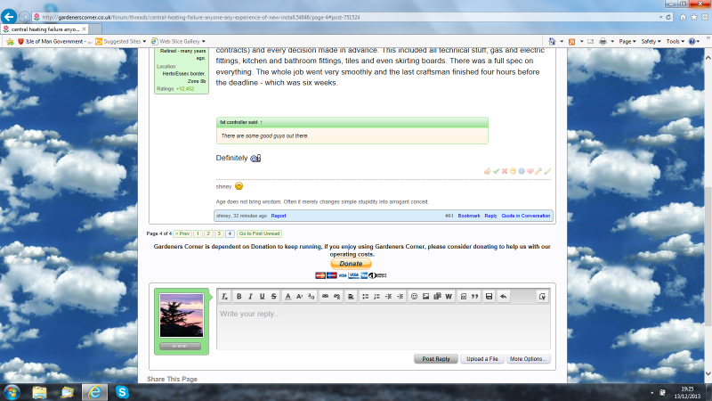Toggle underline formatting in editor
The width and height of the screenshot is (712, 401).
pos(262,296)
